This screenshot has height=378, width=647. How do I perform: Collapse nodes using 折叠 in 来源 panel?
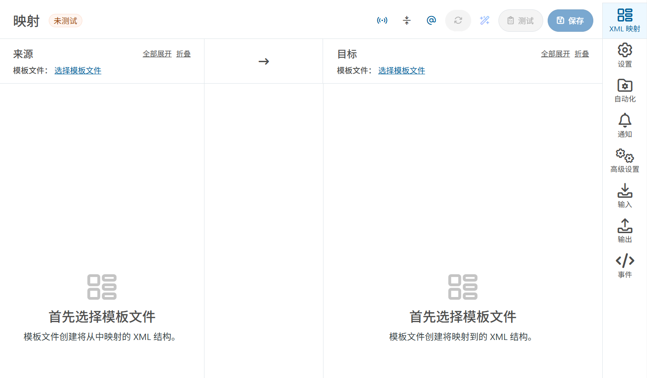[x=183, y=54]
